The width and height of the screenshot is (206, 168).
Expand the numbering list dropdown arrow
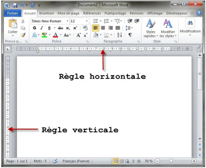click(x=111, y=21)
